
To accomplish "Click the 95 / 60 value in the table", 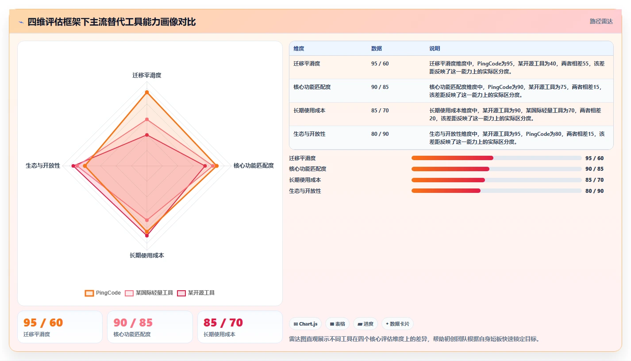I will coord(380,64).
